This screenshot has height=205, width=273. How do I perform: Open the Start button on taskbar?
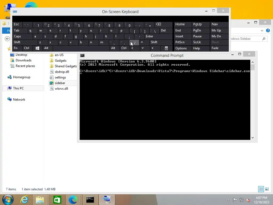pos(8,200)
